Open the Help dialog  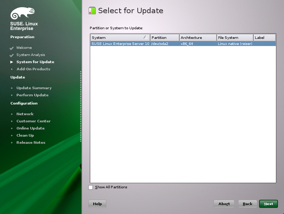(97, 204)
